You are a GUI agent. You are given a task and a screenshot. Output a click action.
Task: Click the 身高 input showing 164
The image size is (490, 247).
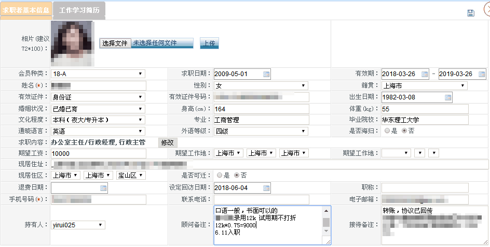[x=262, y=109]
